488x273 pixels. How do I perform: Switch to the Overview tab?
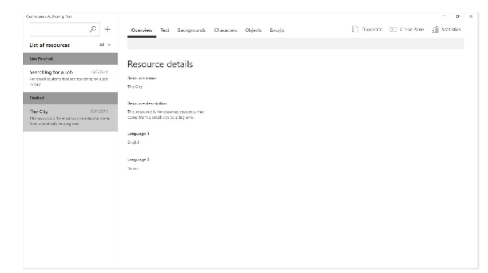click(142, 30)
